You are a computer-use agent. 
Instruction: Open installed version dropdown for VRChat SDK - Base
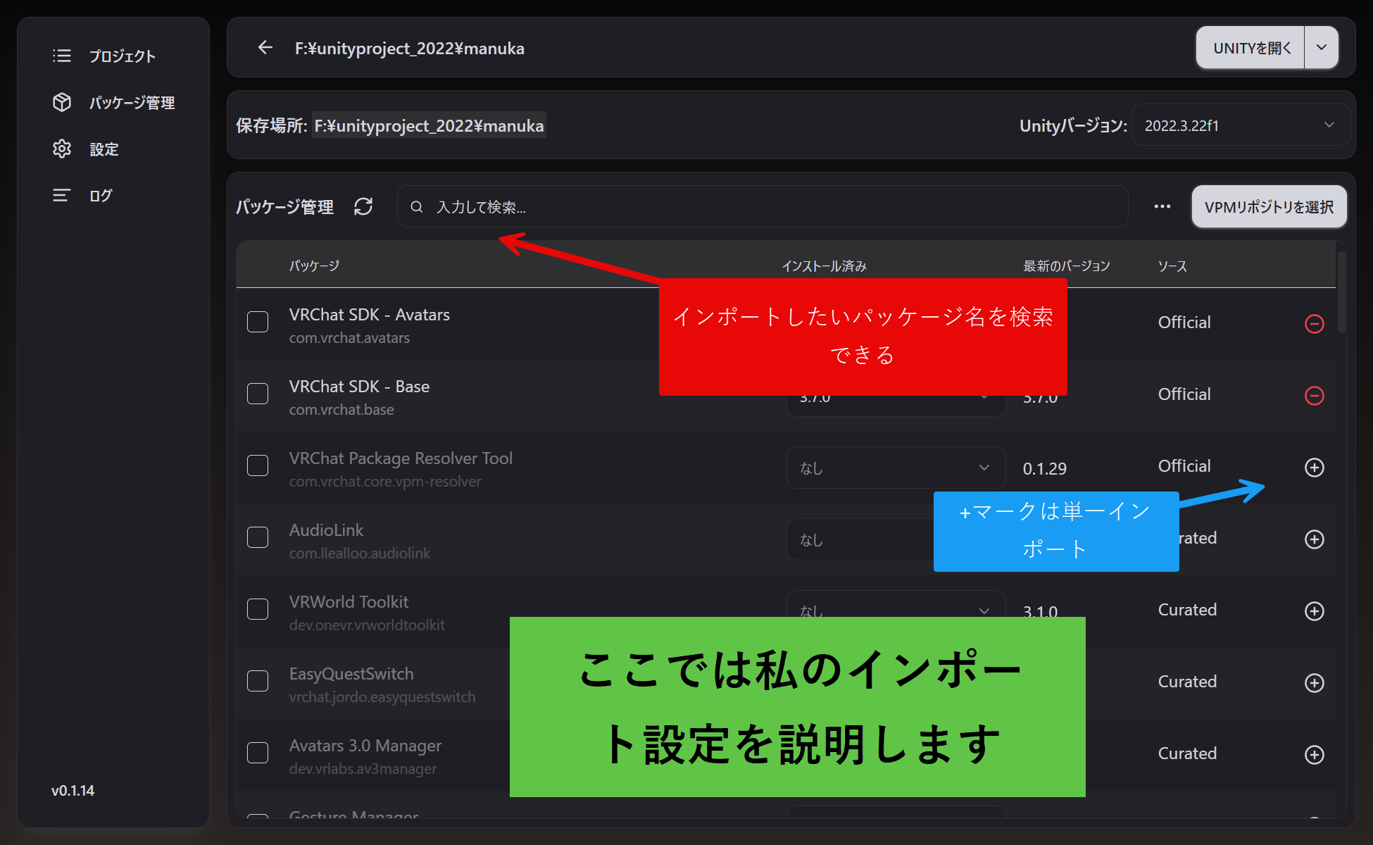coord(896,406)
